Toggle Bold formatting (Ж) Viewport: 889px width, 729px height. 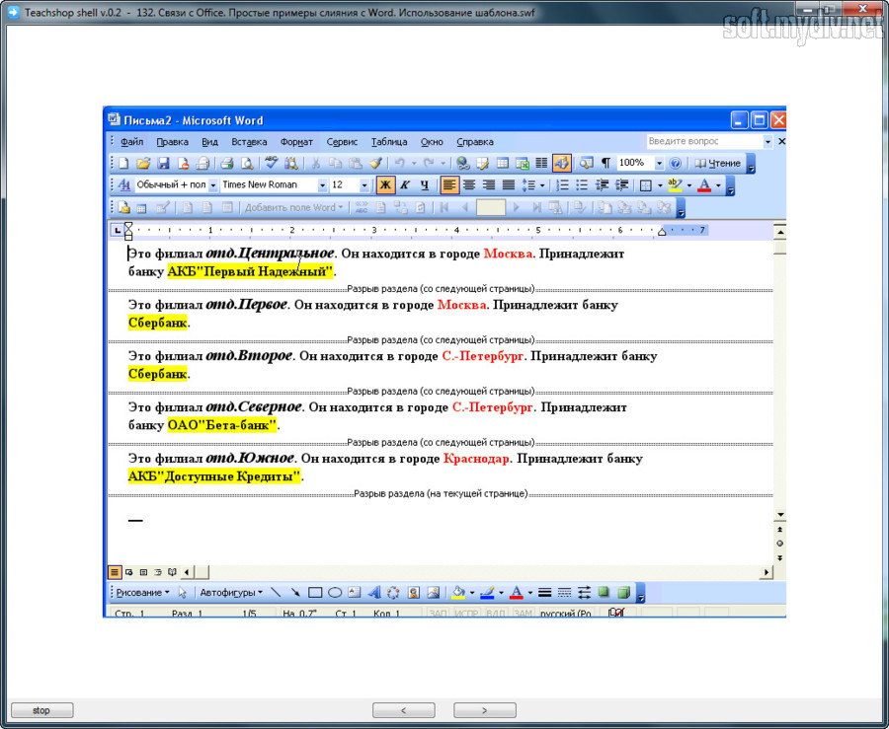click(x=385, y=185)
